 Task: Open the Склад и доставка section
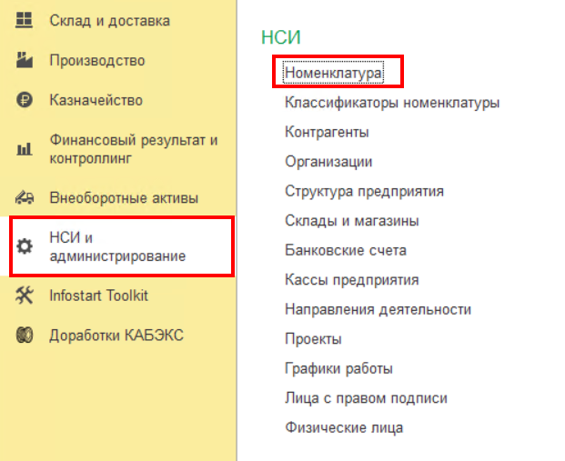click(x=109, y=21)
